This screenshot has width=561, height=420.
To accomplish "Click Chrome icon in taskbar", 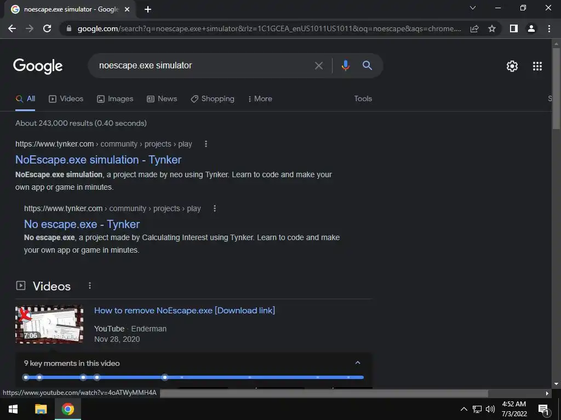I will pyautogui.click(x=67, y=409).
